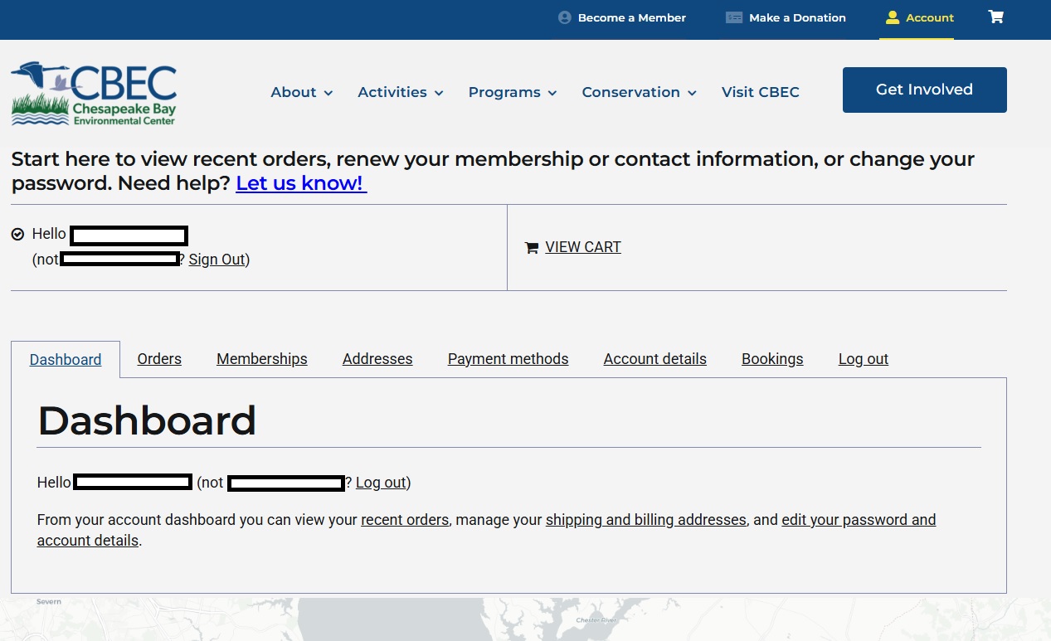1051x641 pixels.
Task: Click the yellow Account user icon
Action: [893, 17]
